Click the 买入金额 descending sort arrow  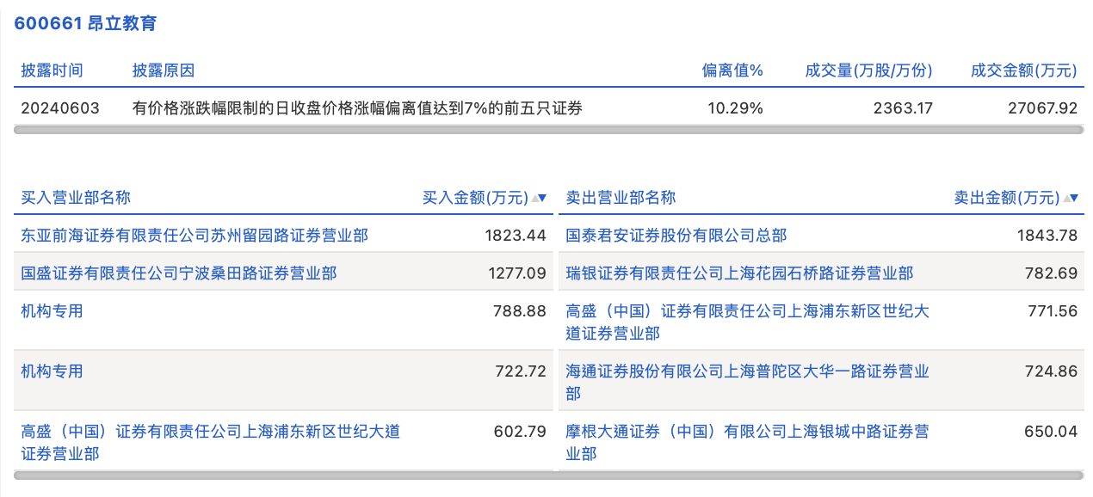pyautogui.click(x=543, y=198)
